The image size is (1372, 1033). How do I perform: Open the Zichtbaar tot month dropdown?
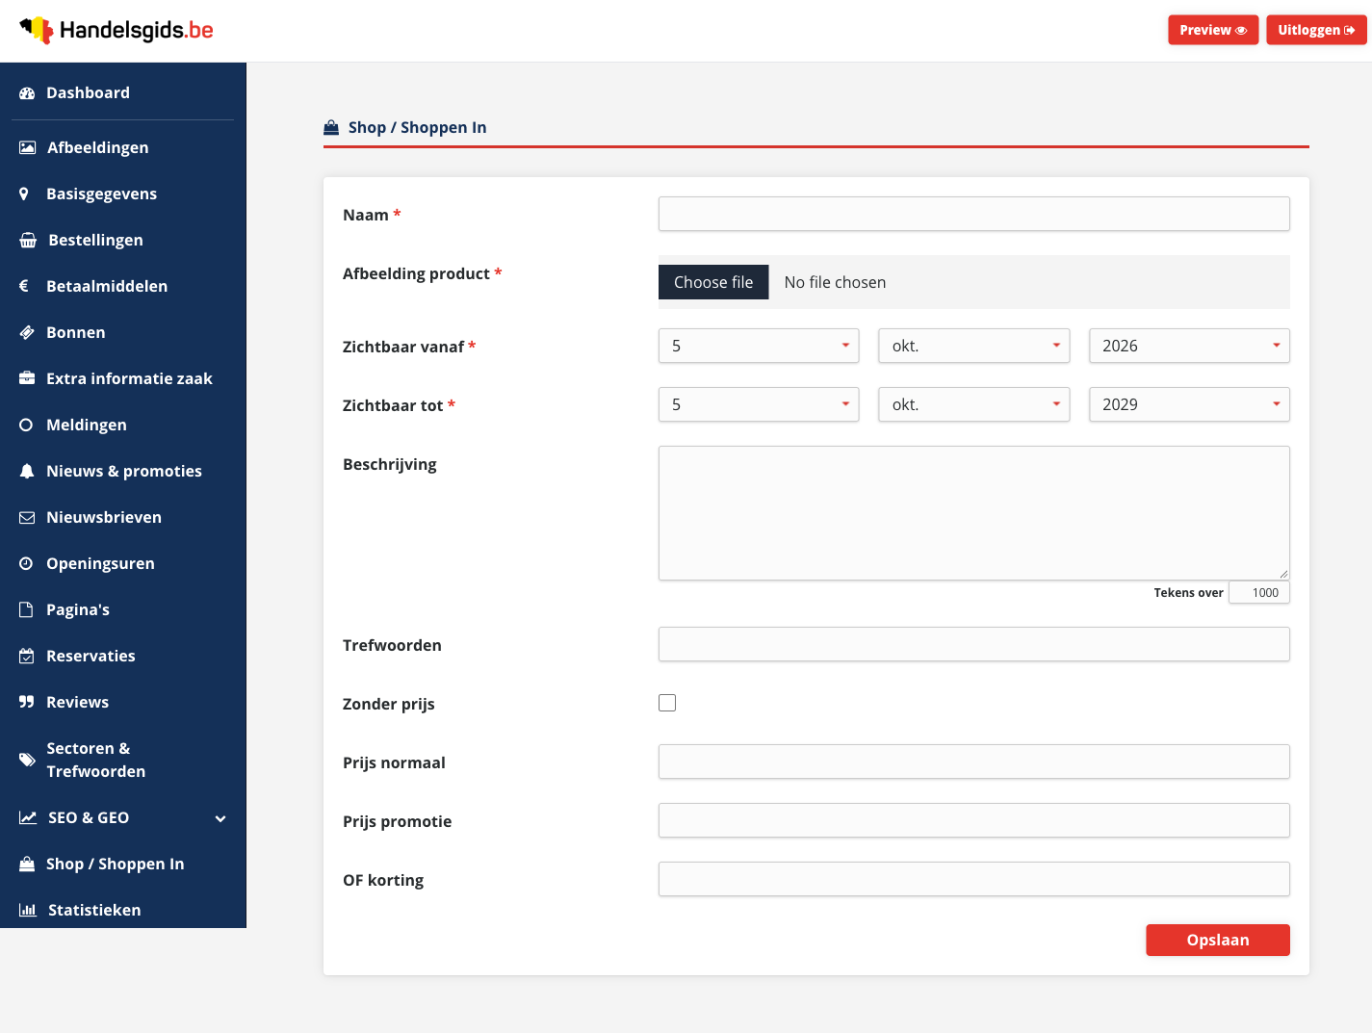tap(974, 404)
